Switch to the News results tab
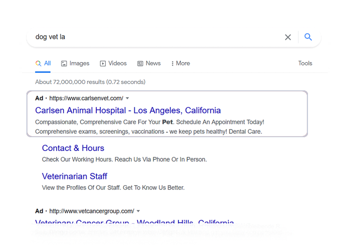Screen dimensions: 350x250 (x=149, y=63)
